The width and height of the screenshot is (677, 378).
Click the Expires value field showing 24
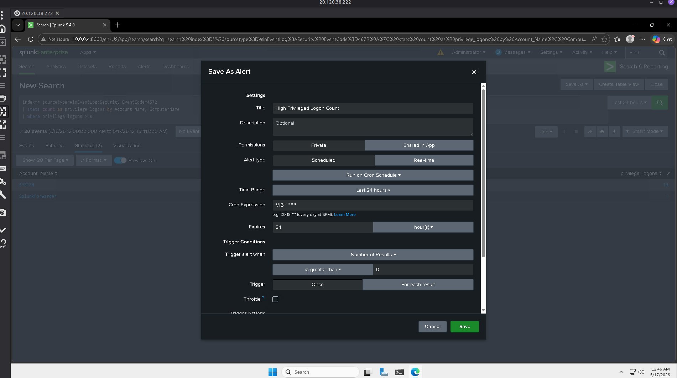click(323, 227)
